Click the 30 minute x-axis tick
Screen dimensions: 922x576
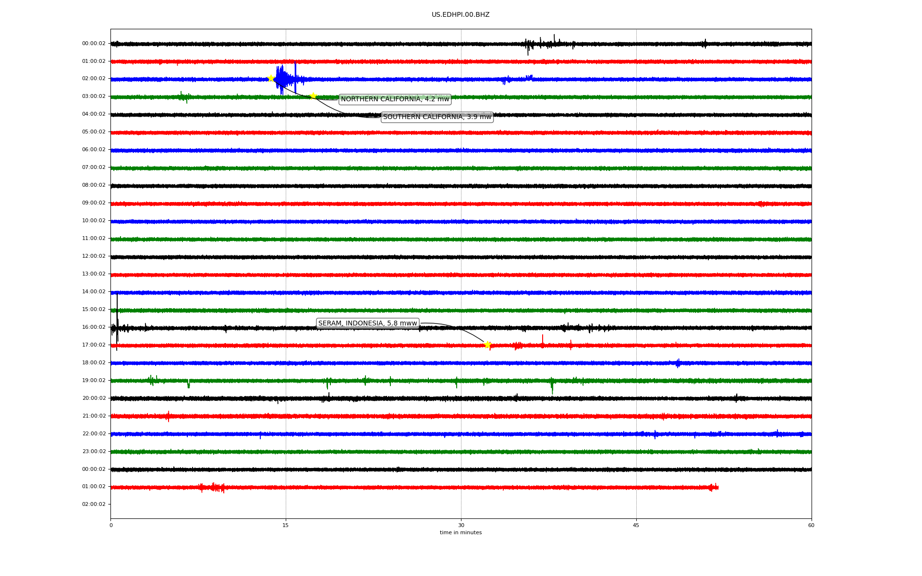click(461, 525)
